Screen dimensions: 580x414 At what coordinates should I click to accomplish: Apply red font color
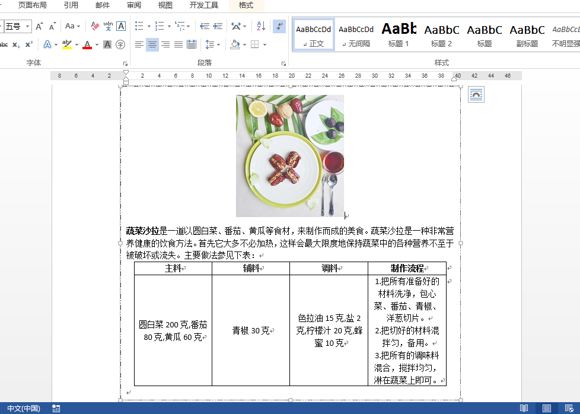[x=87, y=44]
